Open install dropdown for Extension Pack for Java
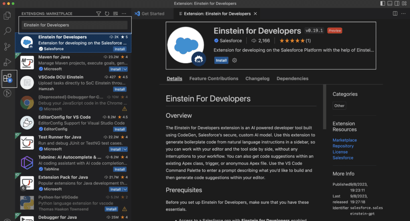The image size is (410, 221). tap(125, 189)
